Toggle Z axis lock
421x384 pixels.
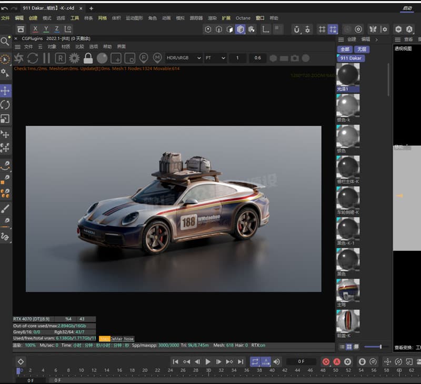(57, 29)
